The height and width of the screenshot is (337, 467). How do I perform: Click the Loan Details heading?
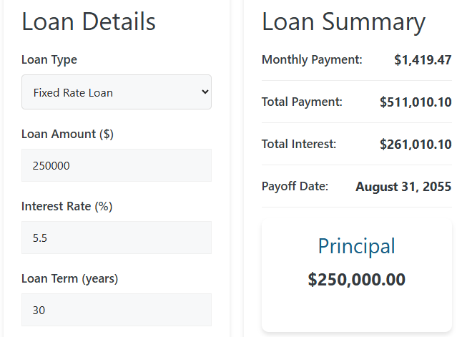pyautogui.click(x=89, y=21)
